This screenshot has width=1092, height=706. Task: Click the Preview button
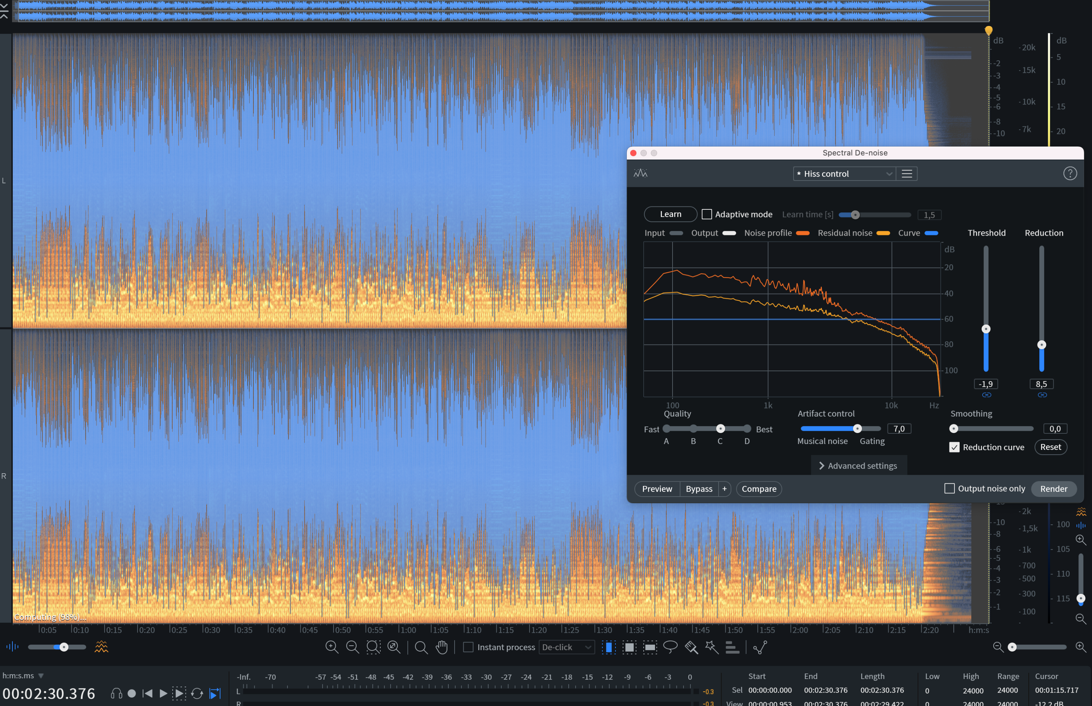(x=657, y=489)
